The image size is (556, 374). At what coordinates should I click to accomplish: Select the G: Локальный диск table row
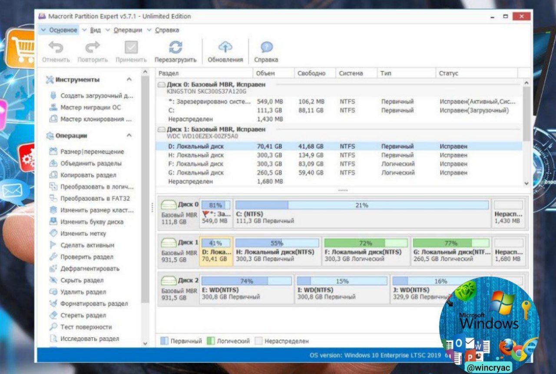339,172
